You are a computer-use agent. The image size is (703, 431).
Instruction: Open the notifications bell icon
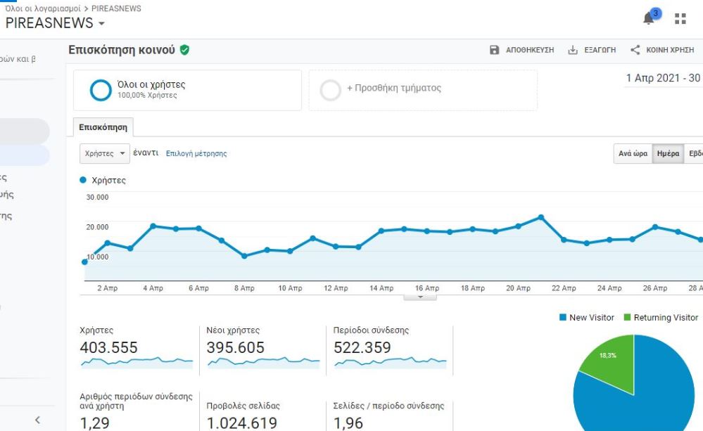click(x=650, y=19)
